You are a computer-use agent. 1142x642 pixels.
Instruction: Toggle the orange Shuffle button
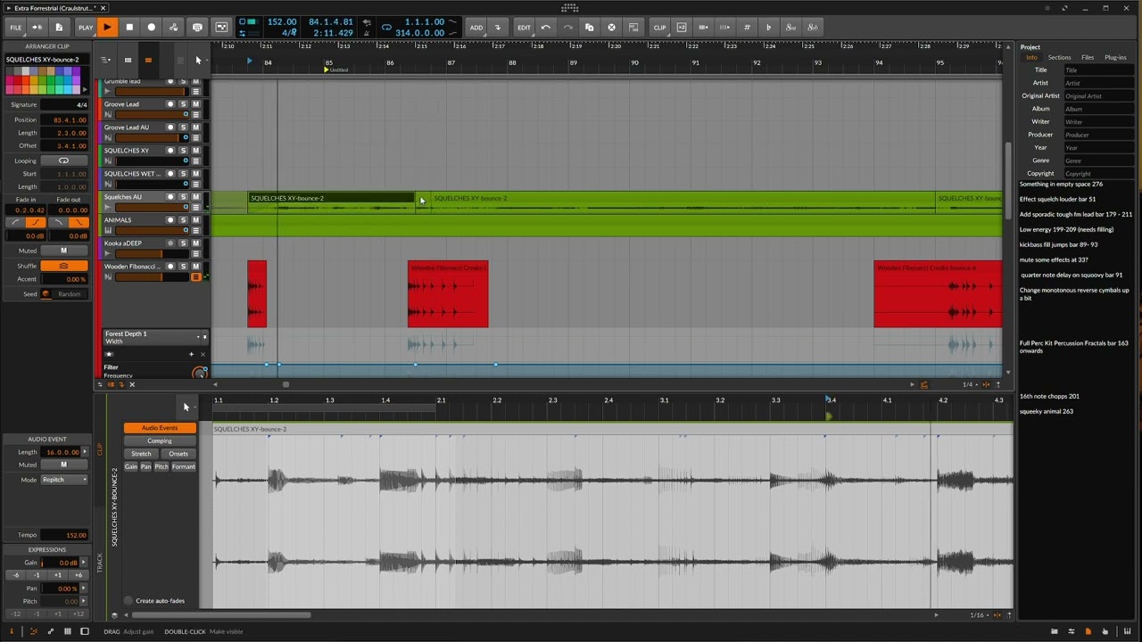point(63,266)
